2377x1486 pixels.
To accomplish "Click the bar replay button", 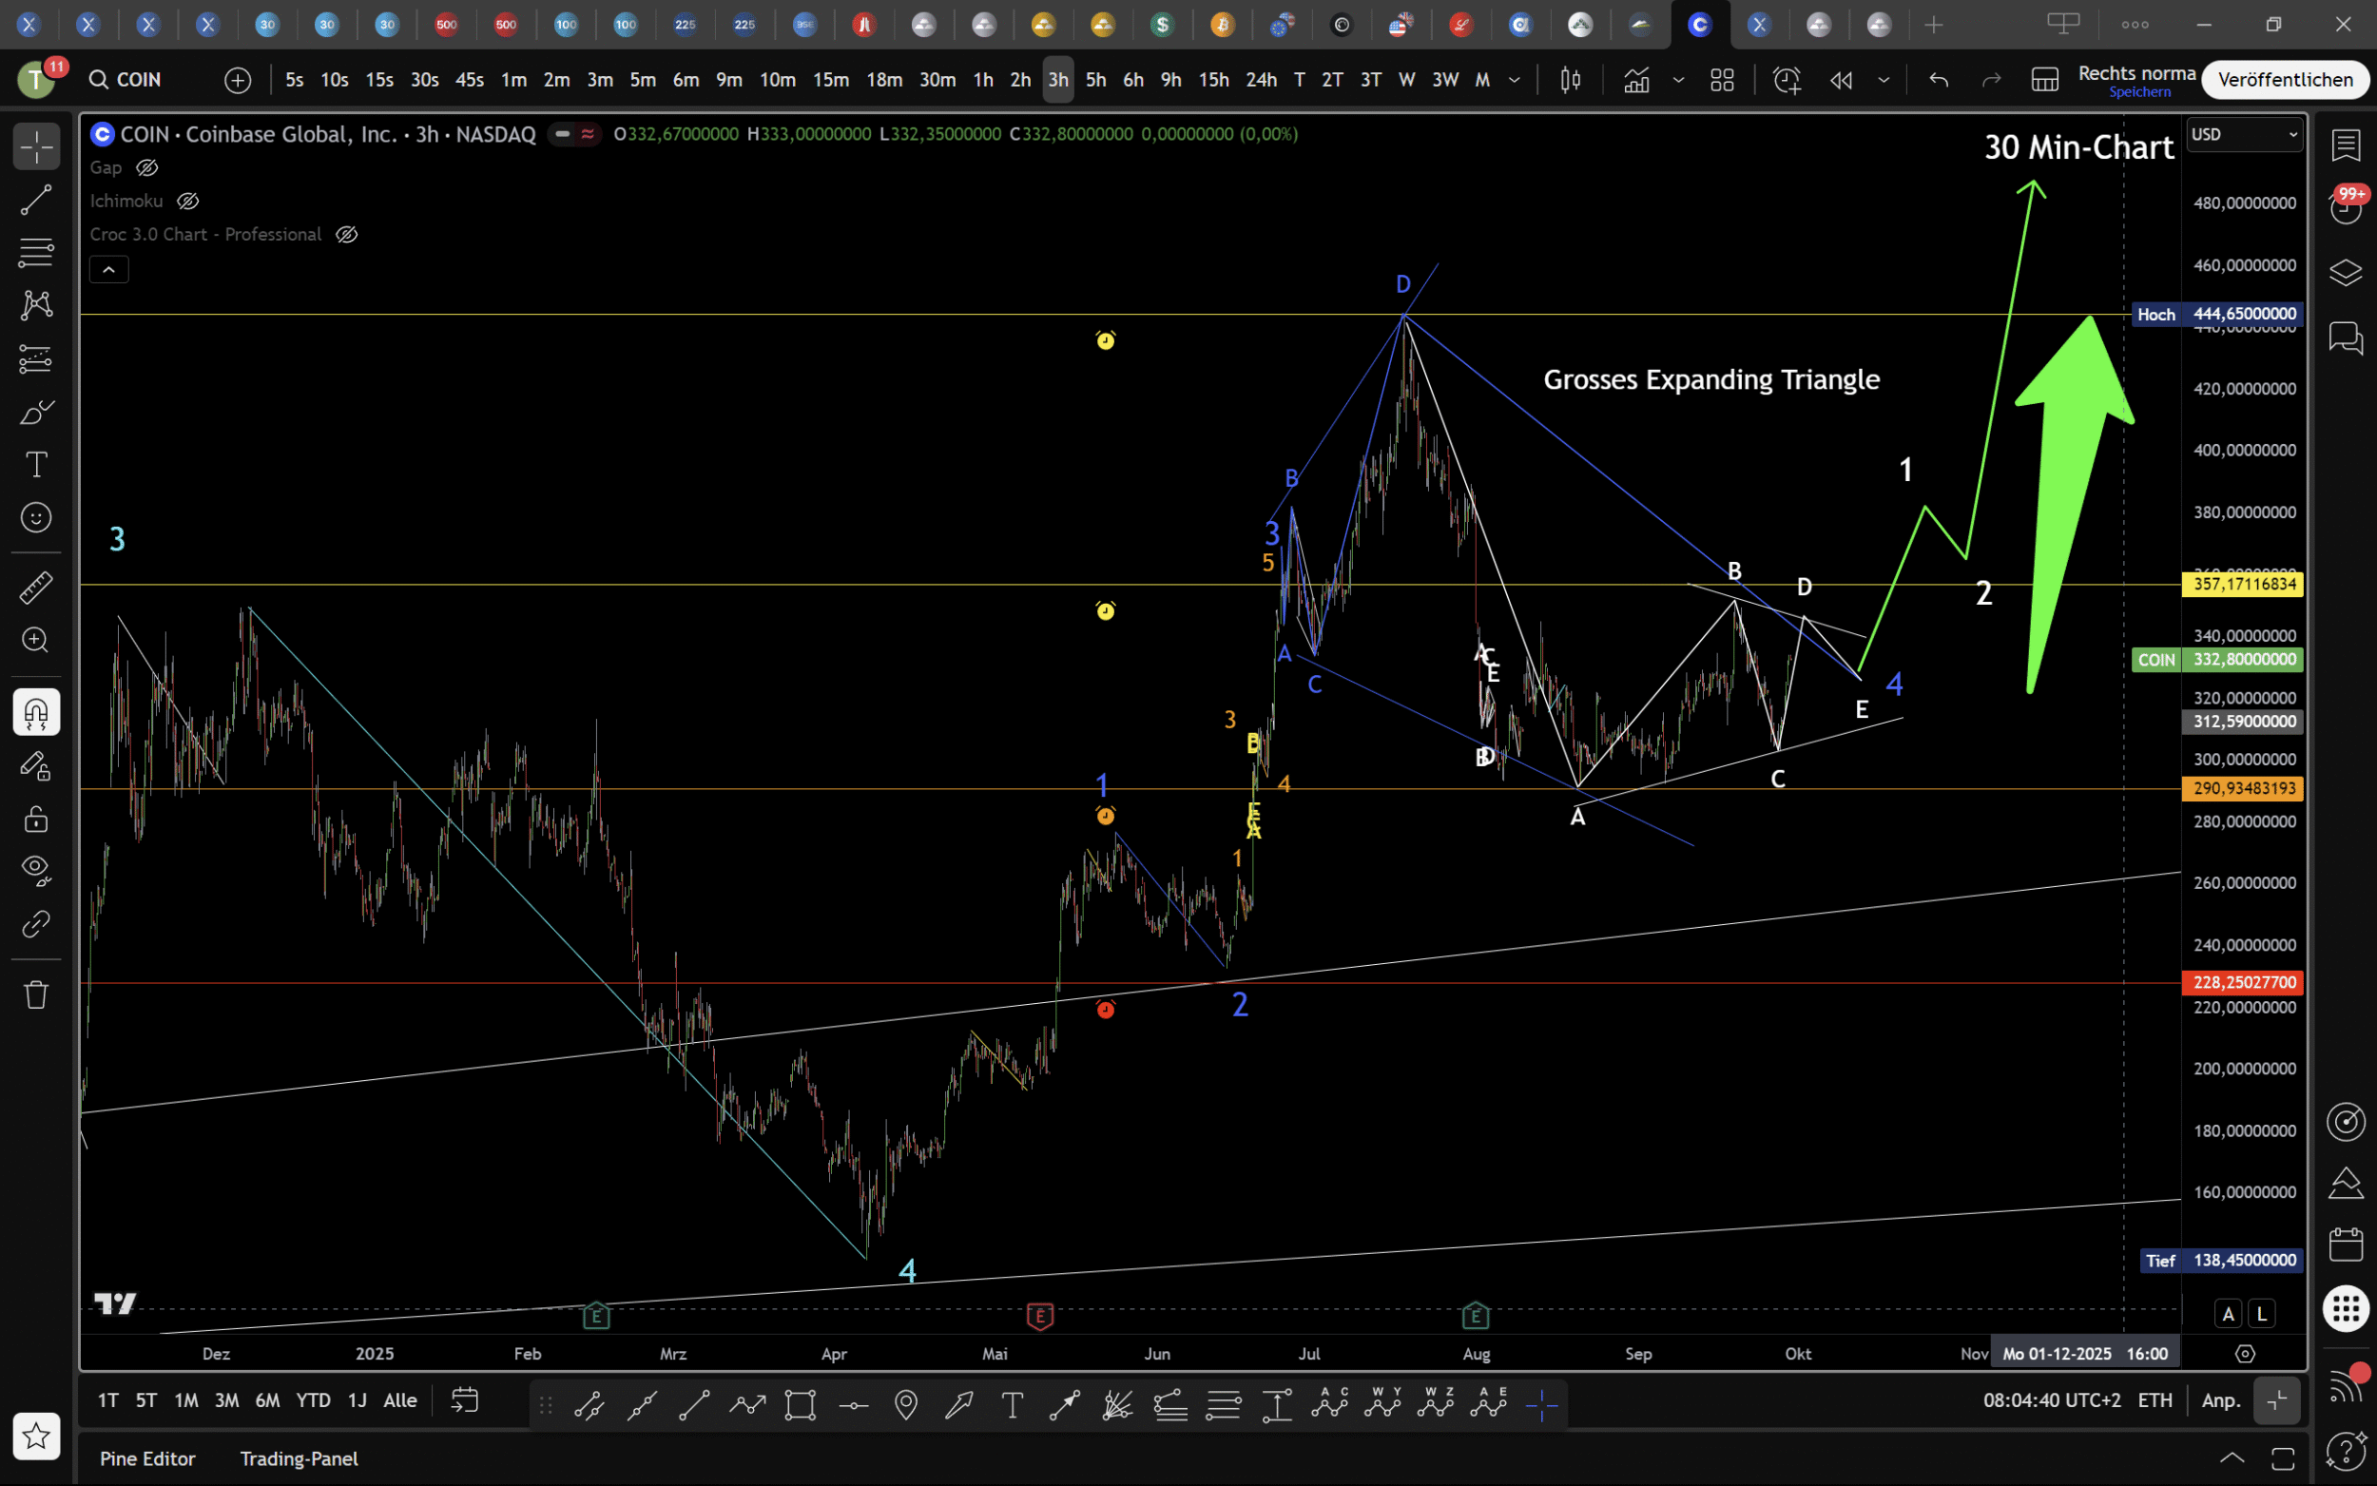I will (x=1841, y=80).
